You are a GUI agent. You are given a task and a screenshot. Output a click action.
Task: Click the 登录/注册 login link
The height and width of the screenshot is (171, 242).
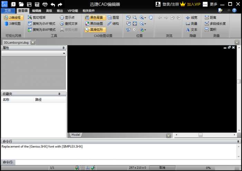pos(170,4)
